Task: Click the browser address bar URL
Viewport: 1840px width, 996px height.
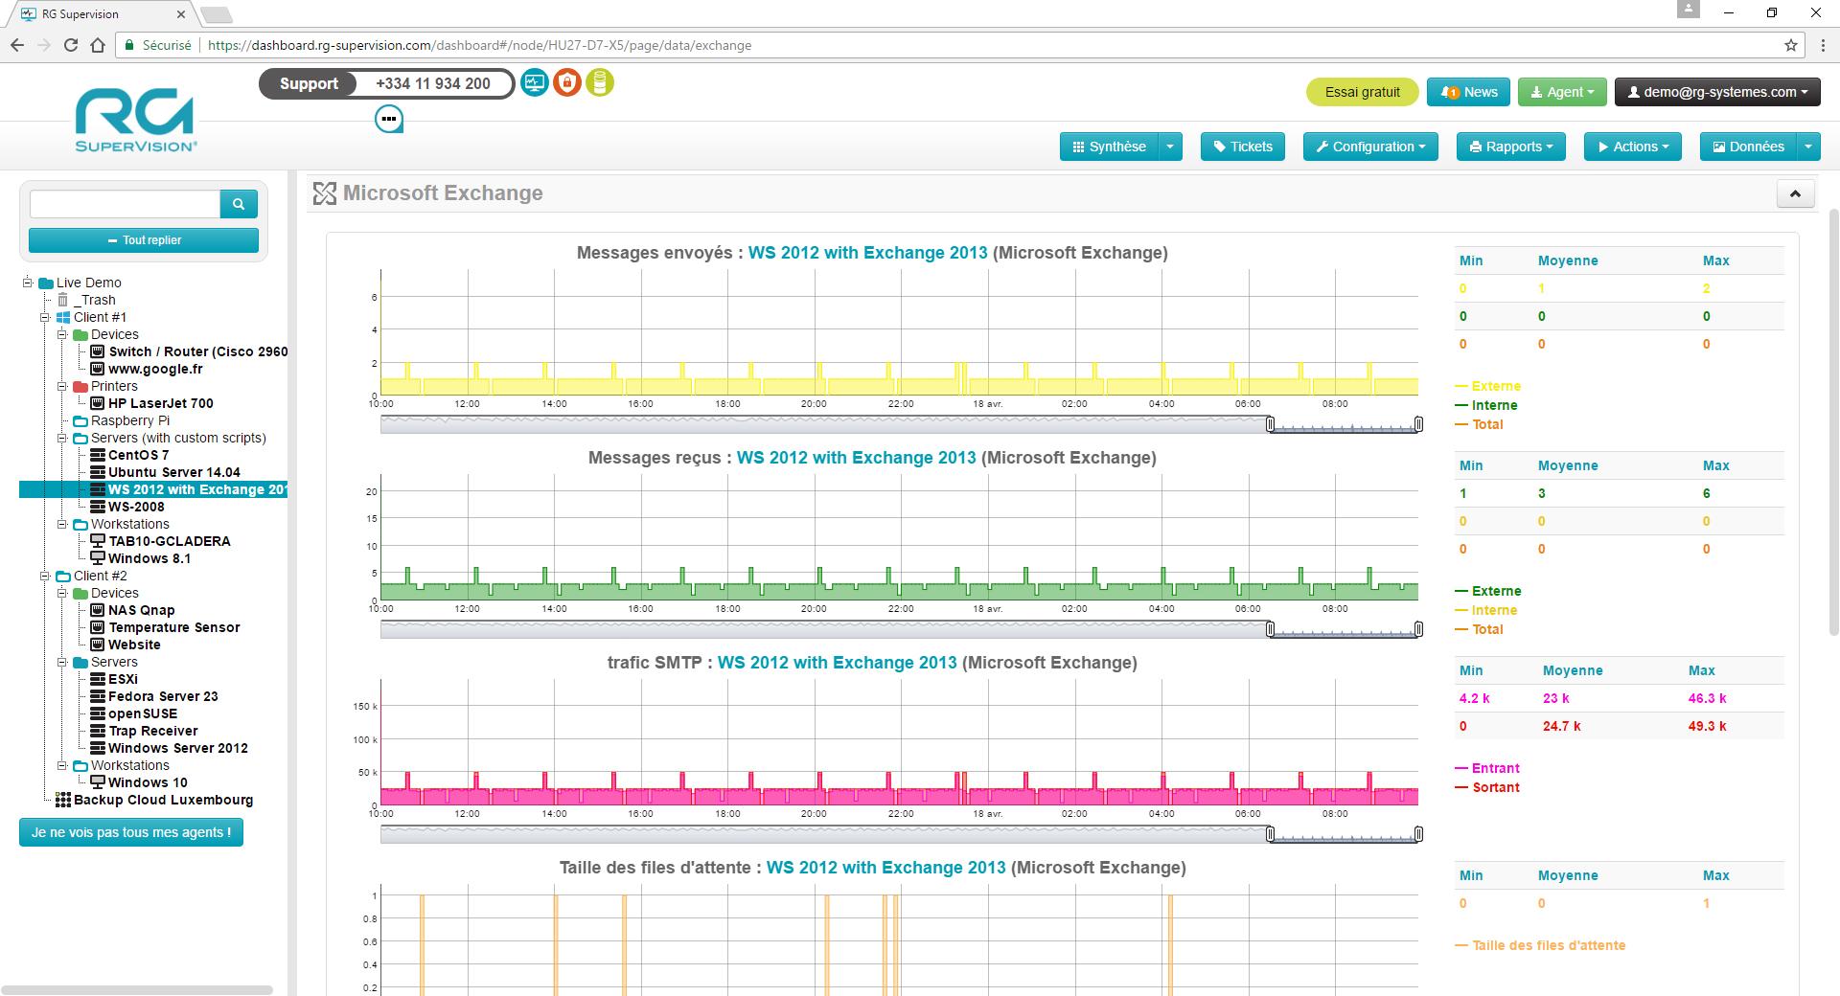Action: point(479,45)
